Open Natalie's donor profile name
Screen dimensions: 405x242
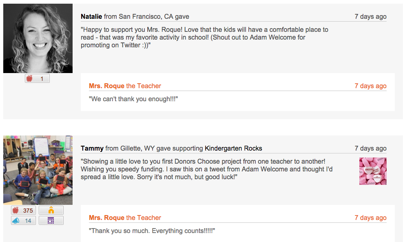pos(91,17)
